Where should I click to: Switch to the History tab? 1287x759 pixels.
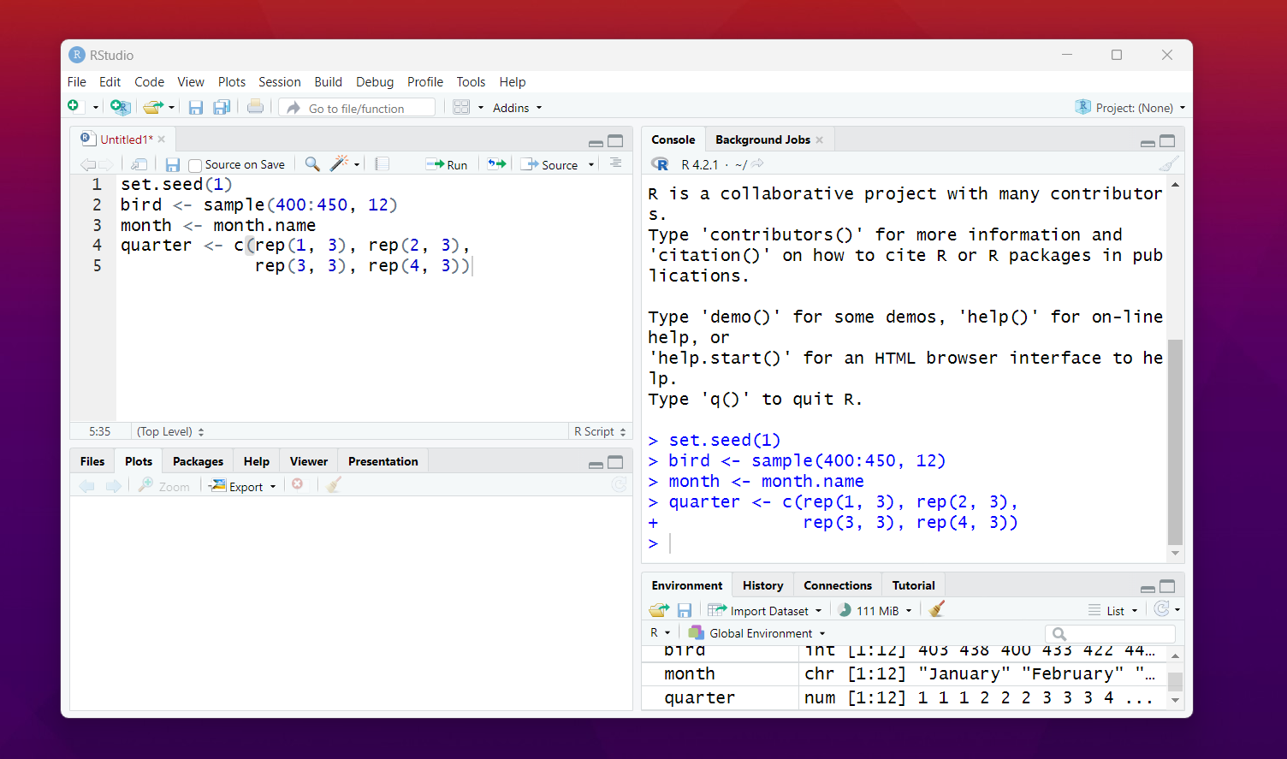point(762,585)
